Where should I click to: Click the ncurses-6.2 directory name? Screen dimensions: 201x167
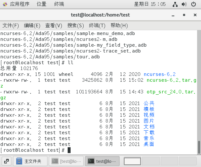point(160,74)
